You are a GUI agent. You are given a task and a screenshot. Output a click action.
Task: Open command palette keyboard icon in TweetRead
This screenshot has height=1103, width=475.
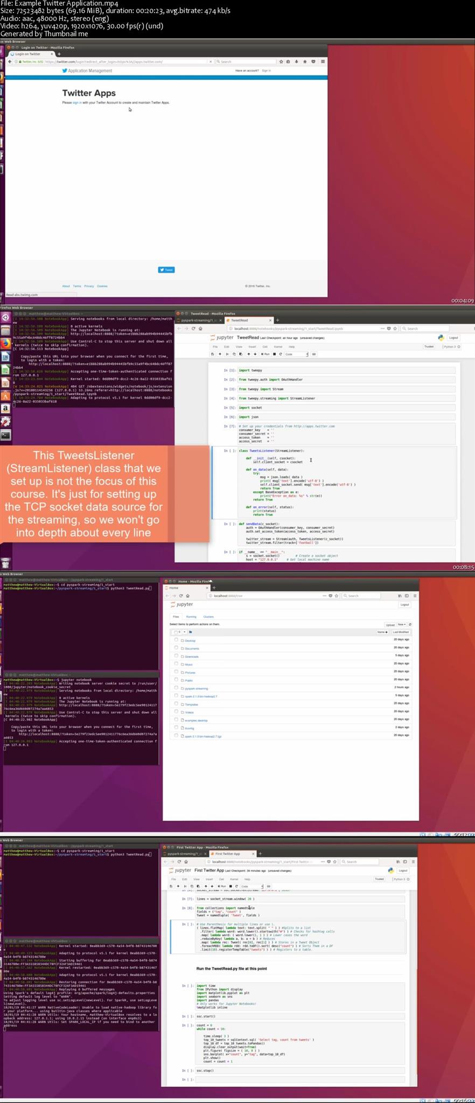point(313,354)
